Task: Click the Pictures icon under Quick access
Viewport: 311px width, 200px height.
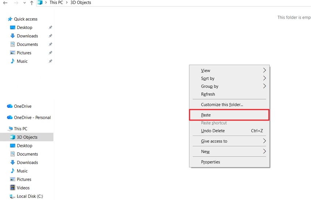Action: tap(12, 53)
